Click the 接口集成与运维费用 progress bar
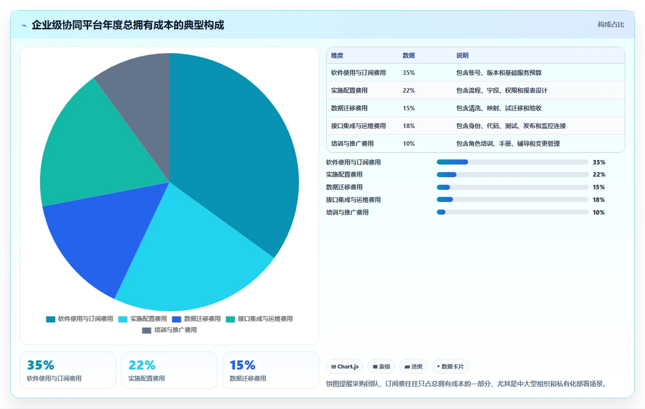This screenshot has width=645, height=409. pos(513,199)
